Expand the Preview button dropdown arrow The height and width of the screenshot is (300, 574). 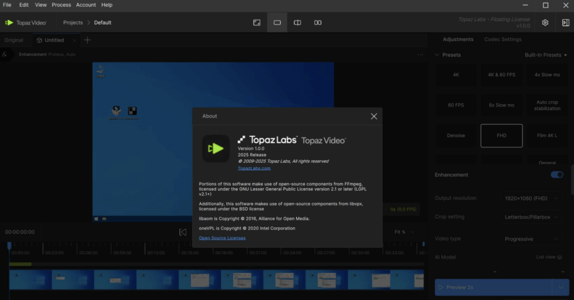point(561,288)
